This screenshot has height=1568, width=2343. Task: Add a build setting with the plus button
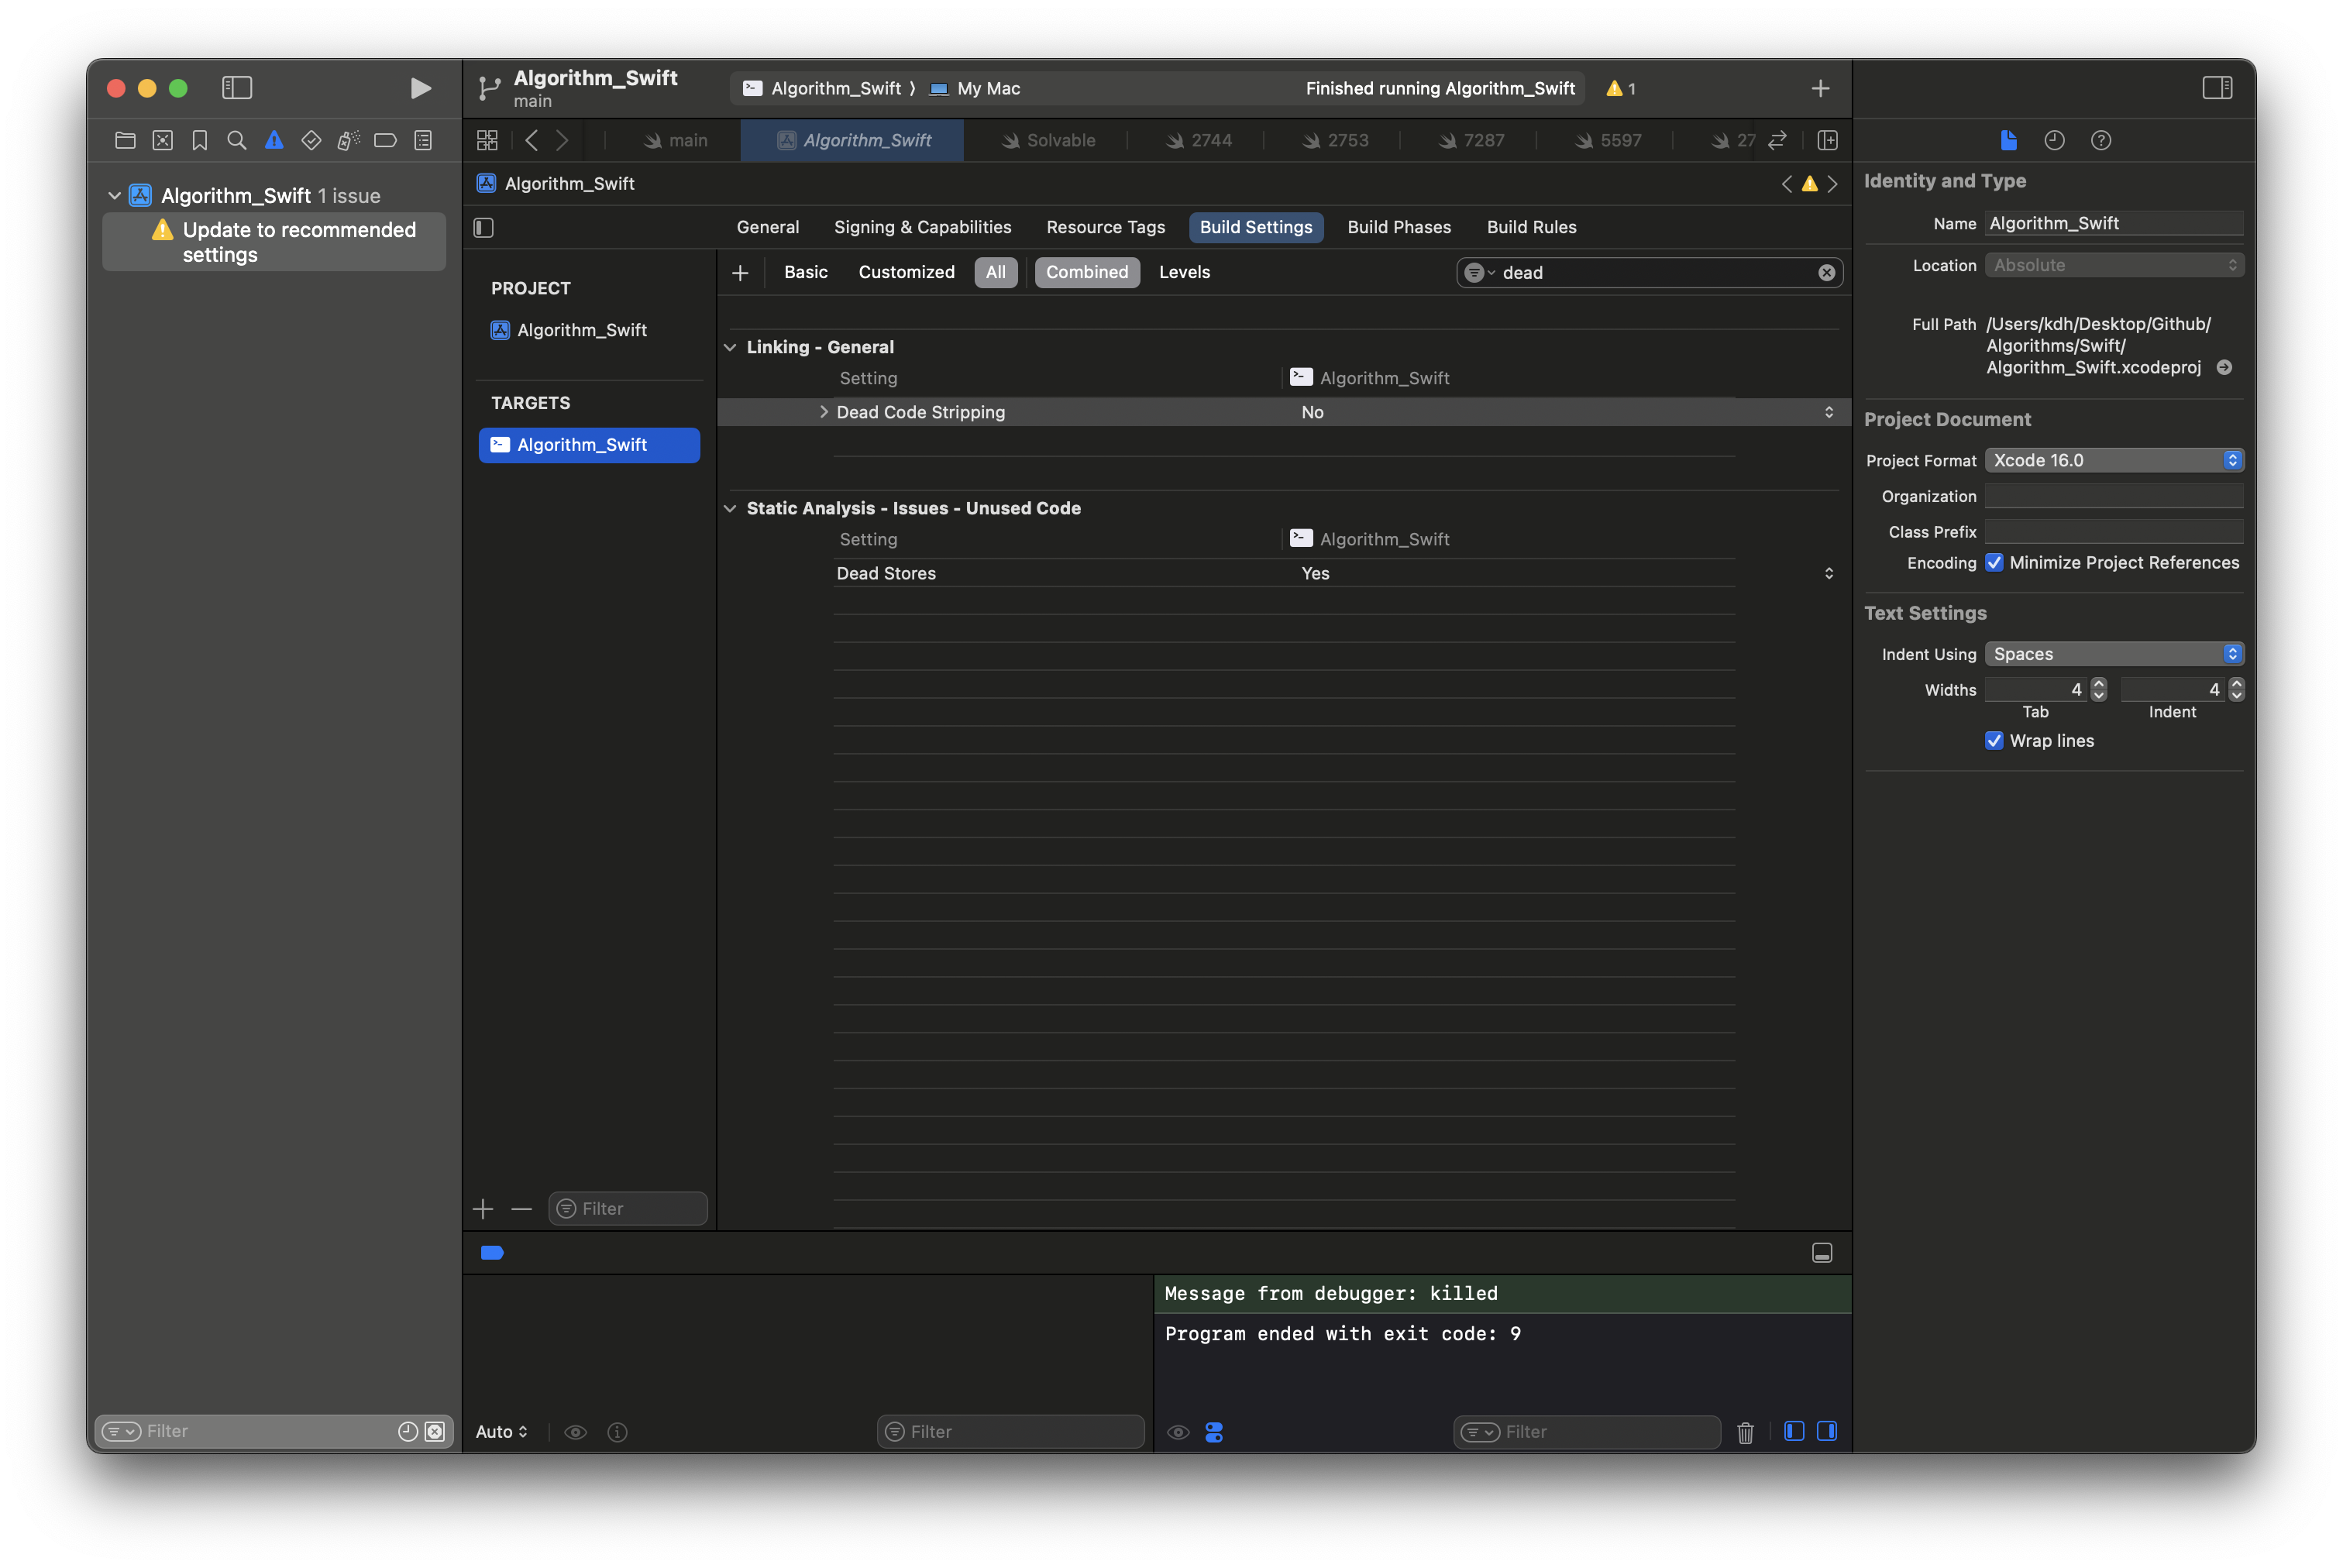point(740,273)
